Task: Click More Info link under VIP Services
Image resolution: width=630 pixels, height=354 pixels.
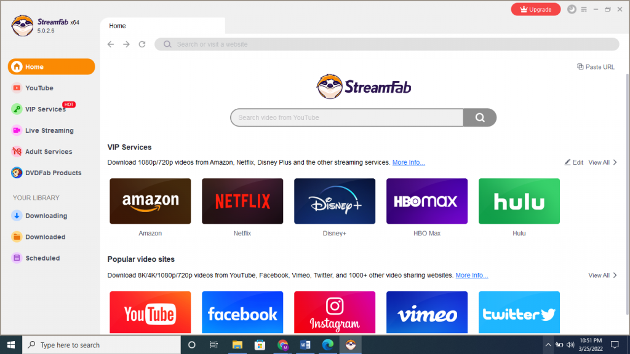Action: coord(409,162)
